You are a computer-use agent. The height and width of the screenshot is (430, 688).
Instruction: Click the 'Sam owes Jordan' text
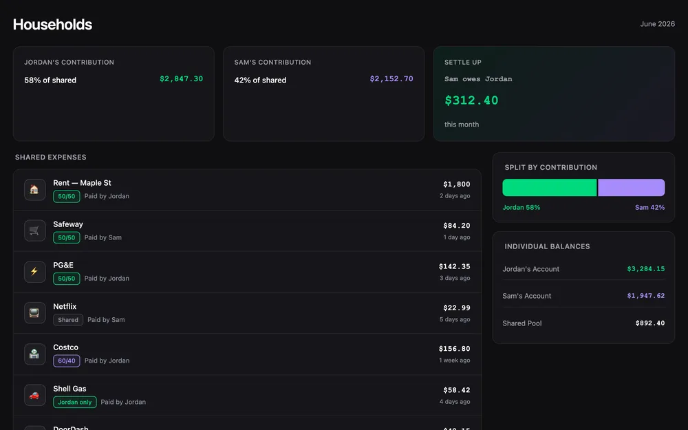478,79
